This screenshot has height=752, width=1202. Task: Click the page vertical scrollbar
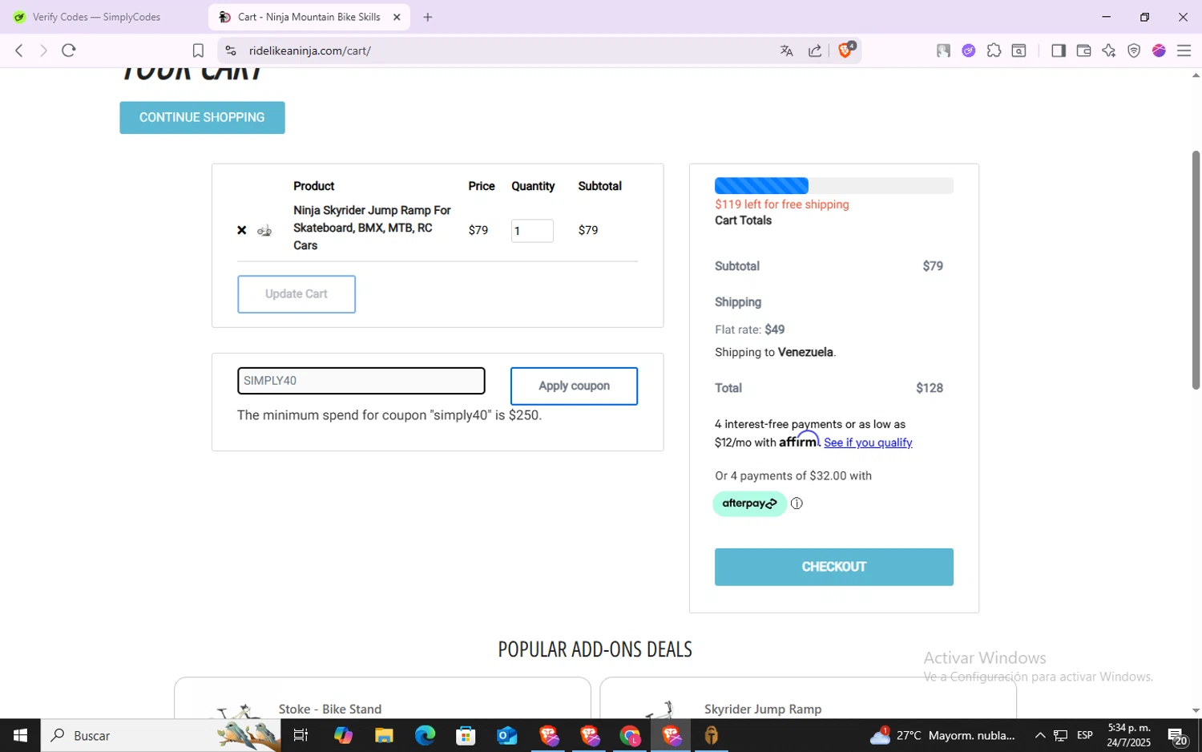pos(1196,269)
